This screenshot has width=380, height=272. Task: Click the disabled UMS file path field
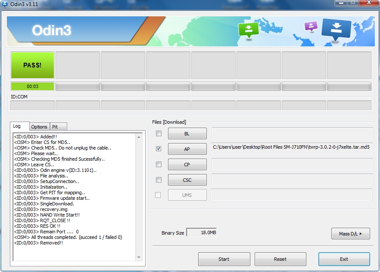tap(292, 195)
